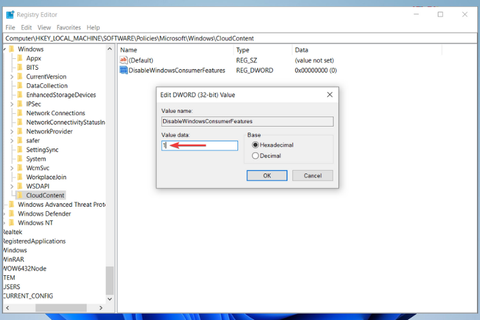
Task: Click the Value data input field
Action: [x=200, y=145]
